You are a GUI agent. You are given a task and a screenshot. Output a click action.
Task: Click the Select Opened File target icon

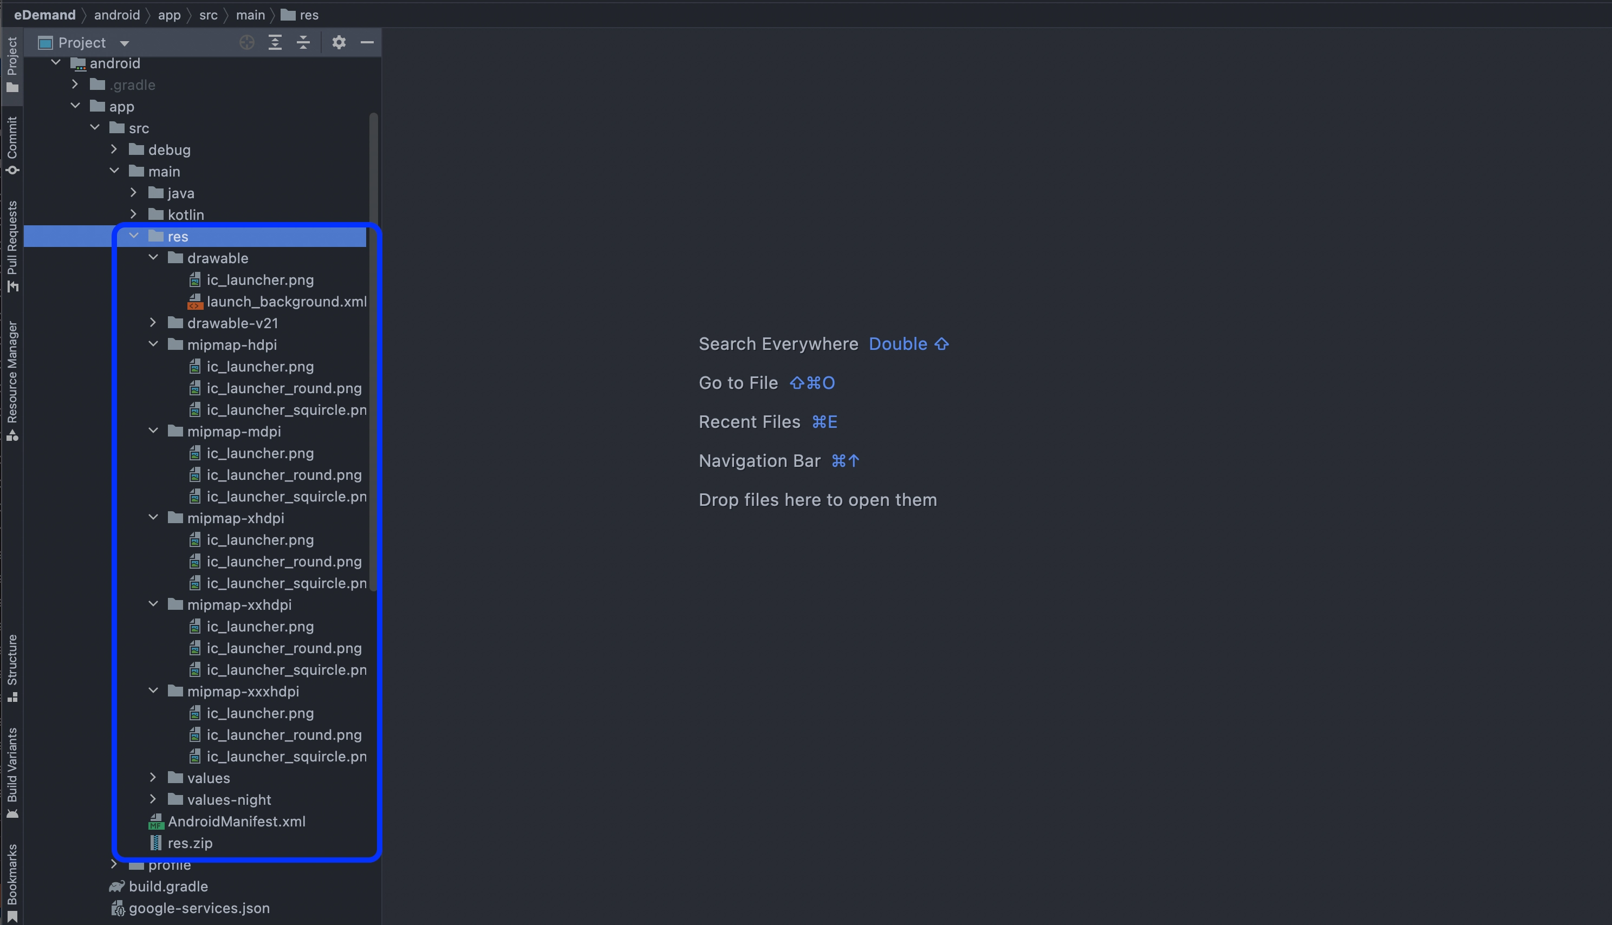(246, 43)
